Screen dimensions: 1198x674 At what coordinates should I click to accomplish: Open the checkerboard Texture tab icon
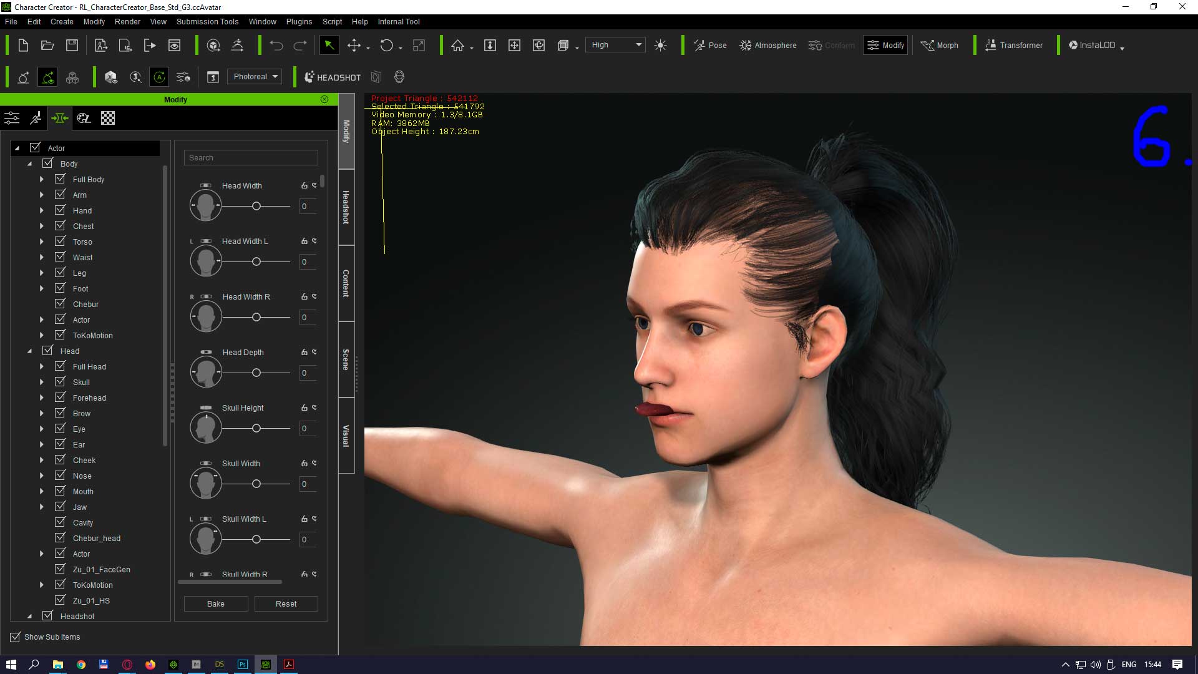click(108, 118)
